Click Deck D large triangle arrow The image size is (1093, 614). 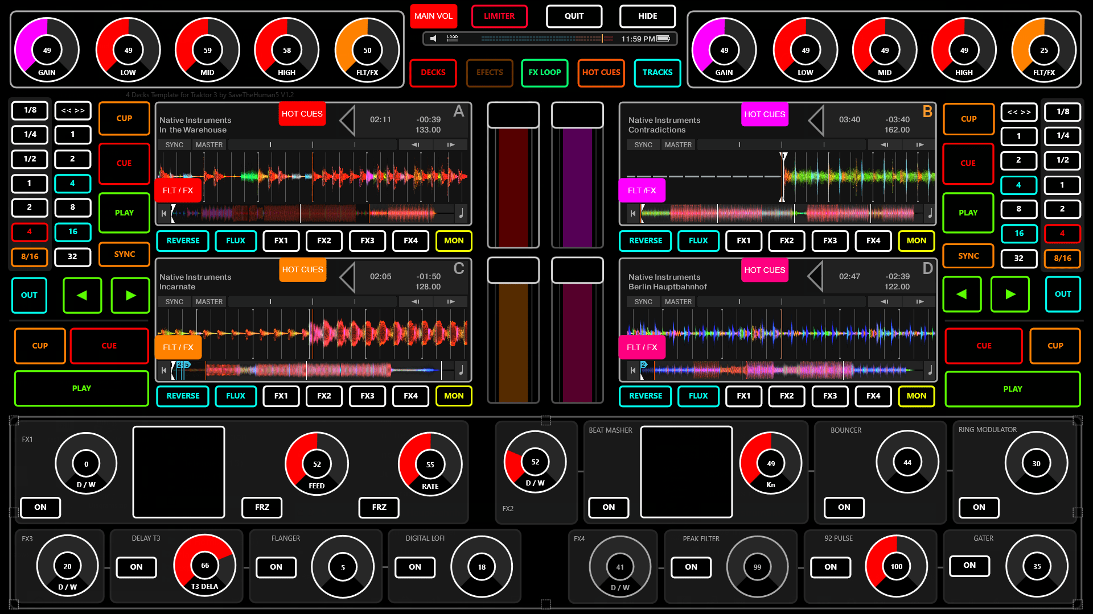point(816,277)
